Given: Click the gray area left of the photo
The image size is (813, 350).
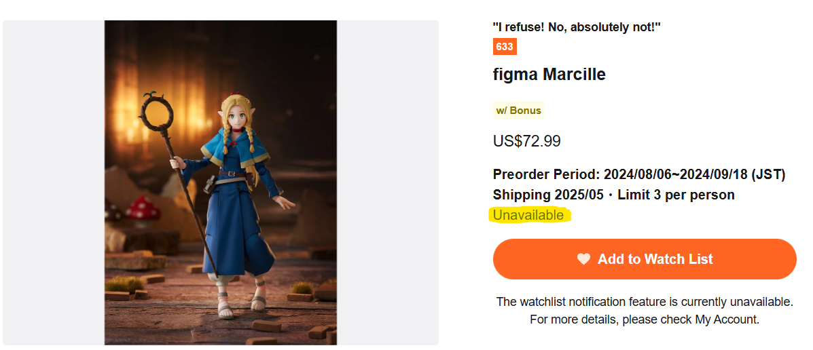Looking at the screenshot, I should coord(53,182).
